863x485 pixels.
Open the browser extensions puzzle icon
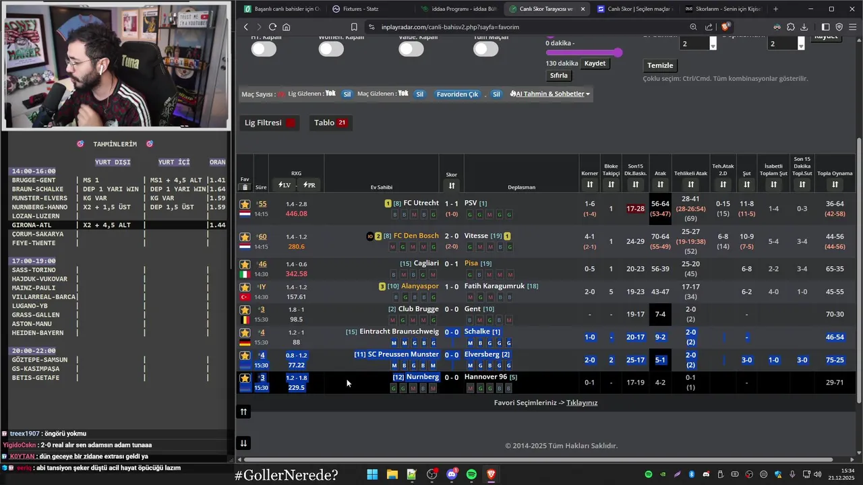tap(791, 27)
